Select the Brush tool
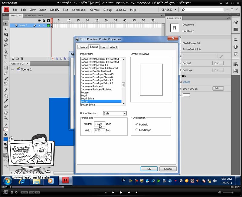This screenshot has height=197, width=242. point(6,78)
